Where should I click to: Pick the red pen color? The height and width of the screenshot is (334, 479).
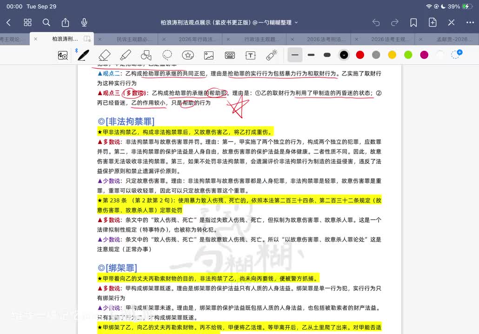point(360,55)
